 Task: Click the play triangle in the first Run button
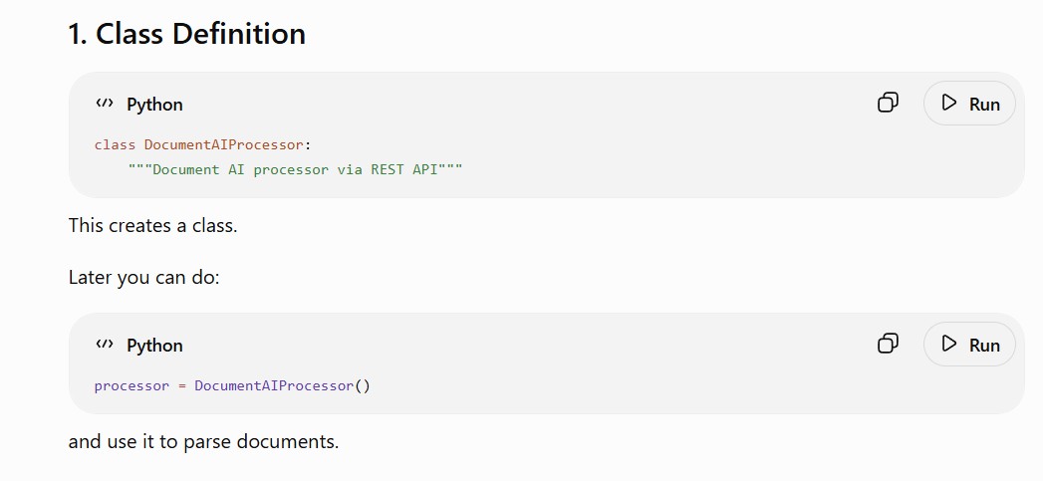[949, 103]
